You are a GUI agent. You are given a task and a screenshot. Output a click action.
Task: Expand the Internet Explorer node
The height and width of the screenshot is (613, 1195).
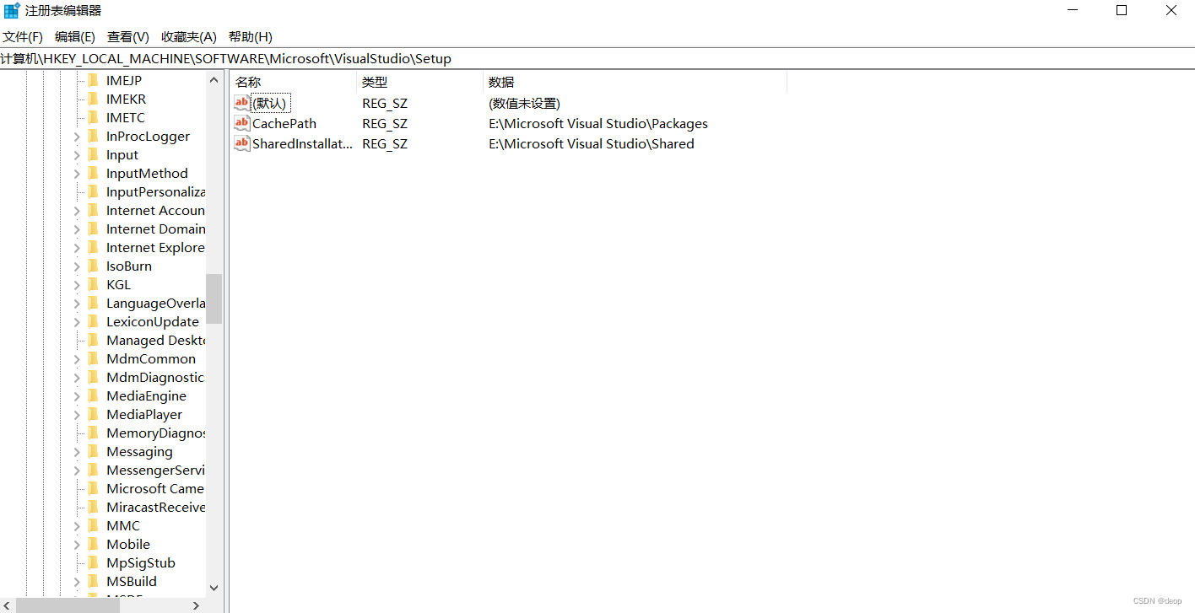click(x=76, y=247)
